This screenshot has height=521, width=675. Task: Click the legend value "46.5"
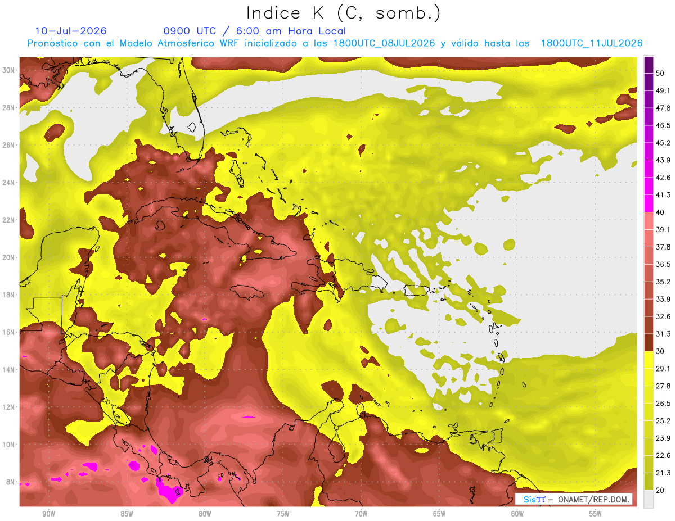click(663, 125)
